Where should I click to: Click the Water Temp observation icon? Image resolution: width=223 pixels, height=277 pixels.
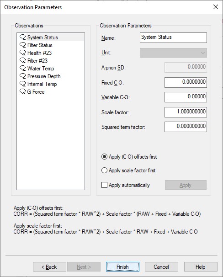22,69
